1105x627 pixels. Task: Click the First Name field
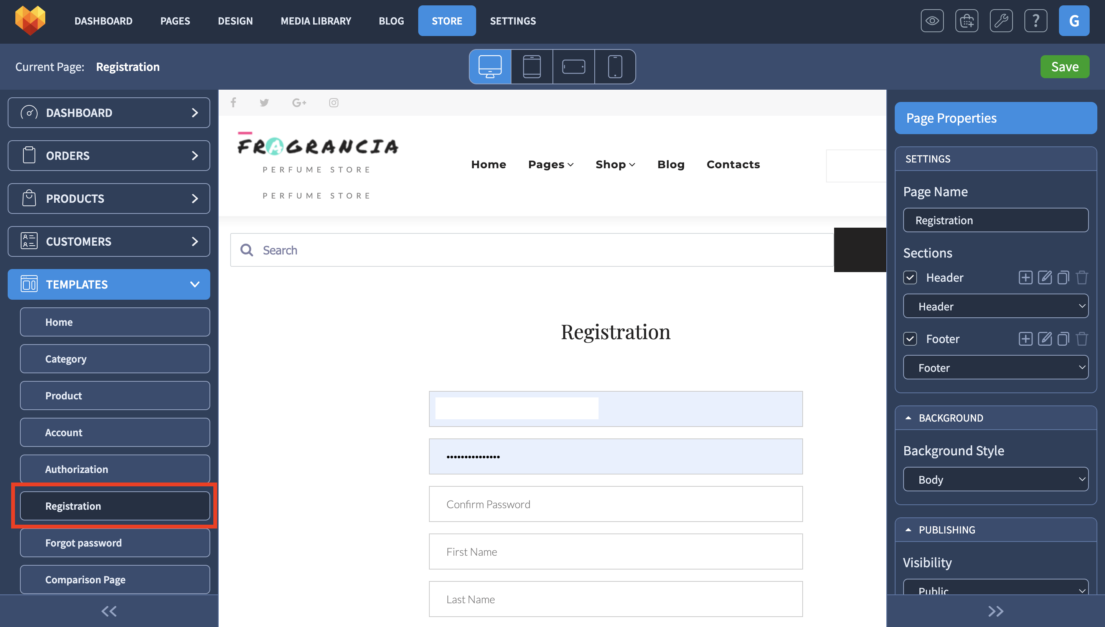[x=615, y=551]
